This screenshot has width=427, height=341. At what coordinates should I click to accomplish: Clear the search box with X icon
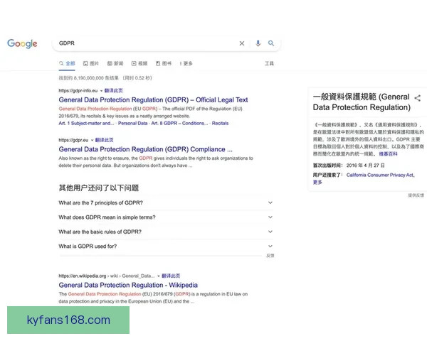pyautogui.click(x=242, y=43)
